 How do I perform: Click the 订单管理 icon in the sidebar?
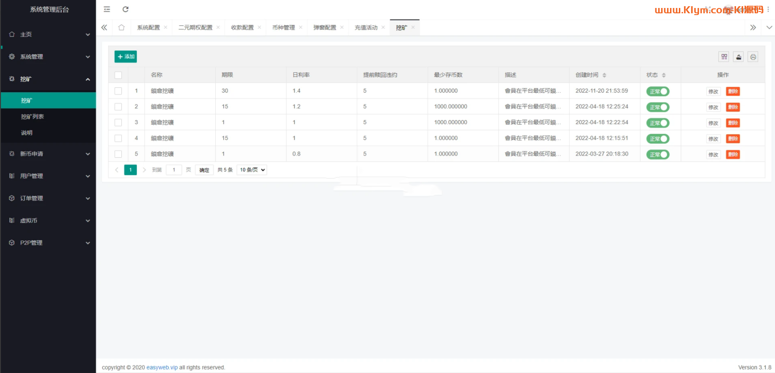pyautogui.click(x=12, y=198)
